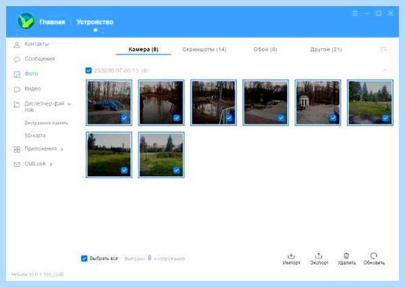
Task: Click the Видео folder icon
Action: 17,89
